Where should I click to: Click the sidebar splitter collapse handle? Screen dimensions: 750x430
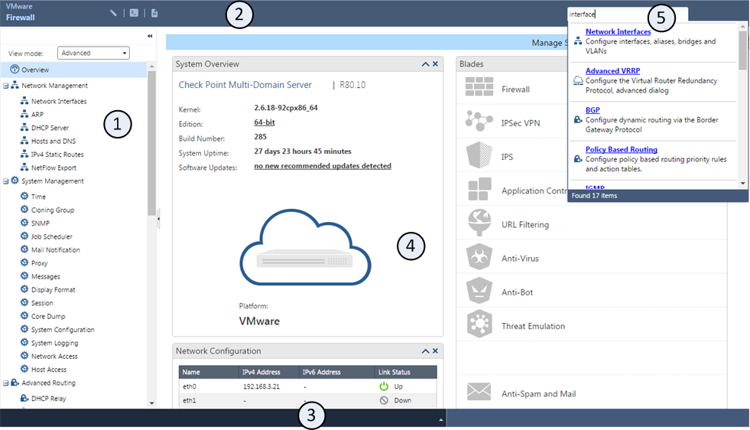(158, 218)
